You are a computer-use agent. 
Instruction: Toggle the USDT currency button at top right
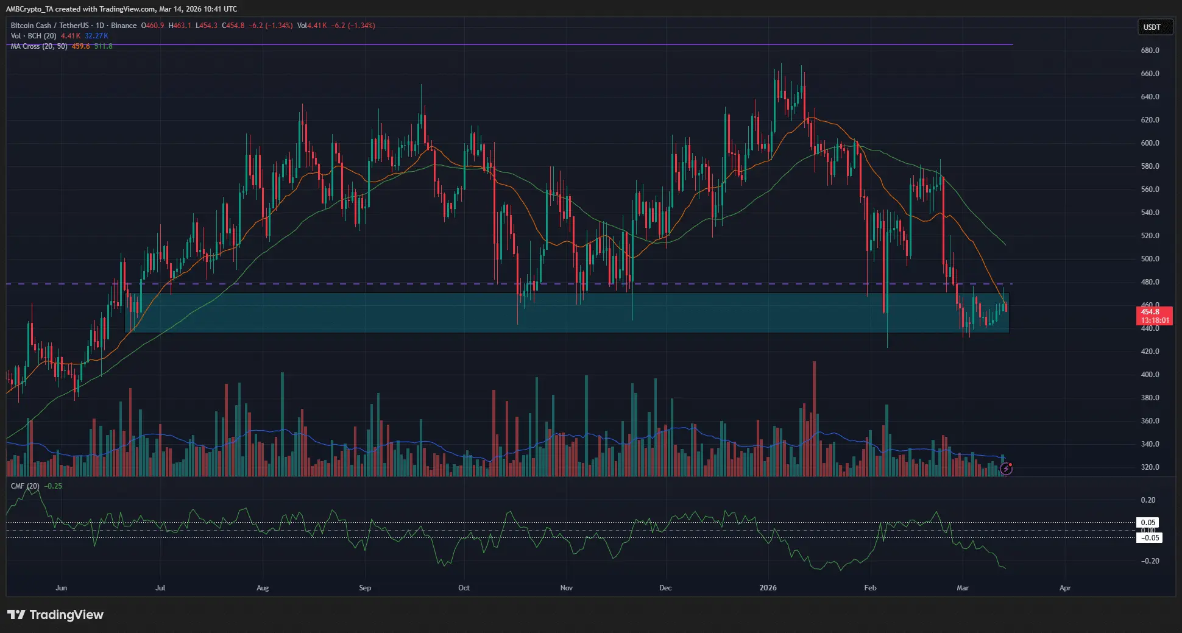(x=1155, y=27)
